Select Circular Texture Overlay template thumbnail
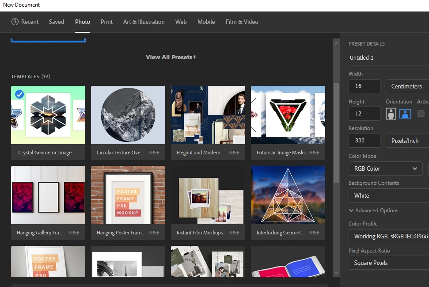Viewport: 429px width, 287px height. click(128, 115)
